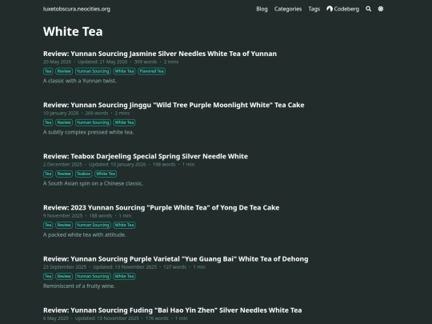Image resolution: width=432 pixels, height=324 pixels.
Task: Select Tea tag under Yong De Tea Cake post
Action: point(48,225)
